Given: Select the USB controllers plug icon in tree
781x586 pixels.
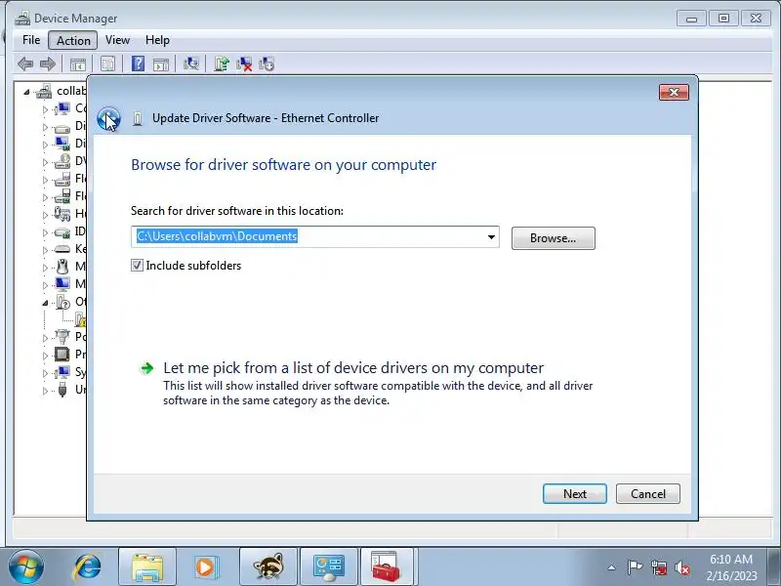Looking at the screenshot, I should (62, 389).
